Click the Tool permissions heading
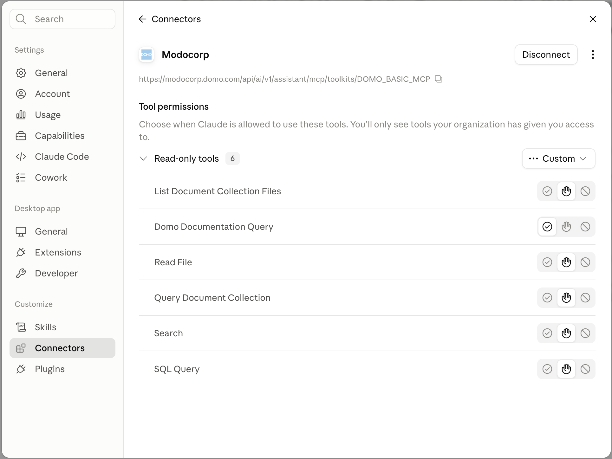This screenshot has width=612, height=459. pyautogui.click(x=174, y=107)
